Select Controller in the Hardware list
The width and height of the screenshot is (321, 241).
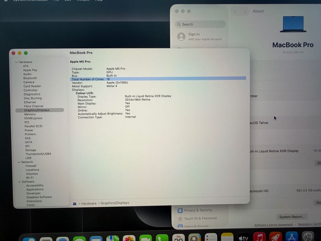click(x=31, y=90)
